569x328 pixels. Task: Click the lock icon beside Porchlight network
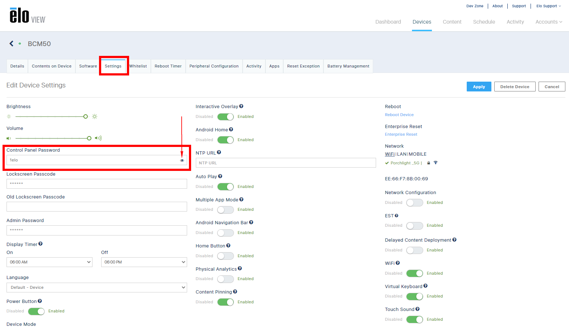click(429, 163)
